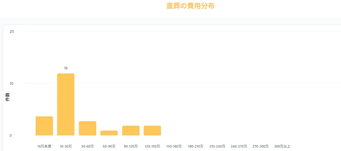Screen dimensions: 341x151
Task: Click the chart title 直葬の費用分布
Action: point(190,6)
